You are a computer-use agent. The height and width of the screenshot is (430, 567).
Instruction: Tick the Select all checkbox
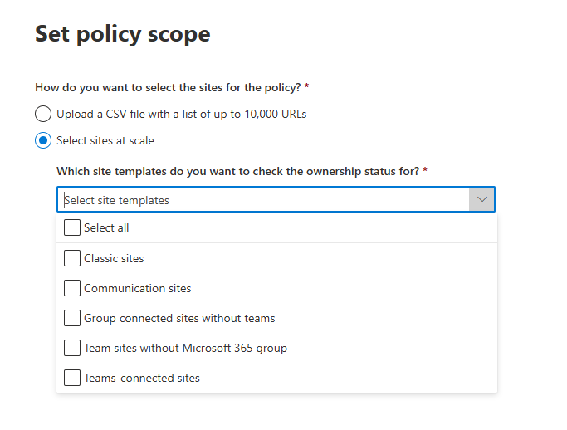(x=72, y=227)
